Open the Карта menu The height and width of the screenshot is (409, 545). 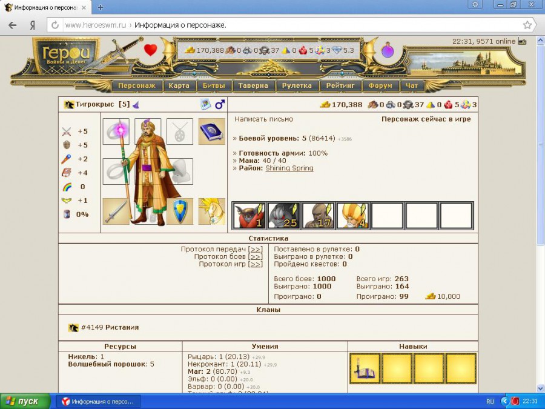click(x=179, y=85)
